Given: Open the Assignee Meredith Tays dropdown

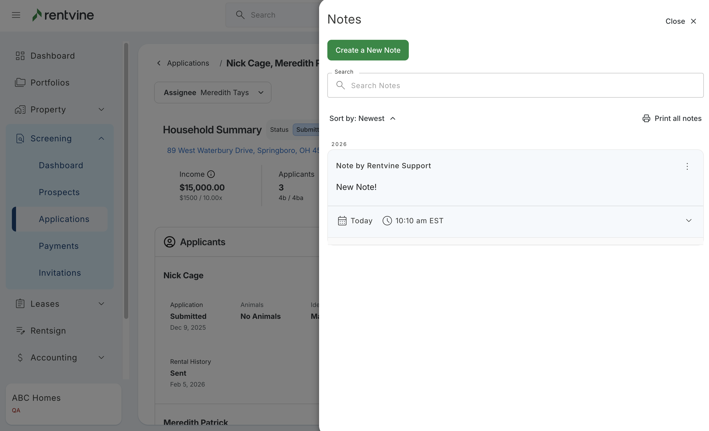Looking at the screenshot, I should click(x=213, y=93).
